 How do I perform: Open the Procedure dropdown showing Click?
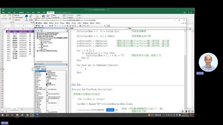coord(184,28)
